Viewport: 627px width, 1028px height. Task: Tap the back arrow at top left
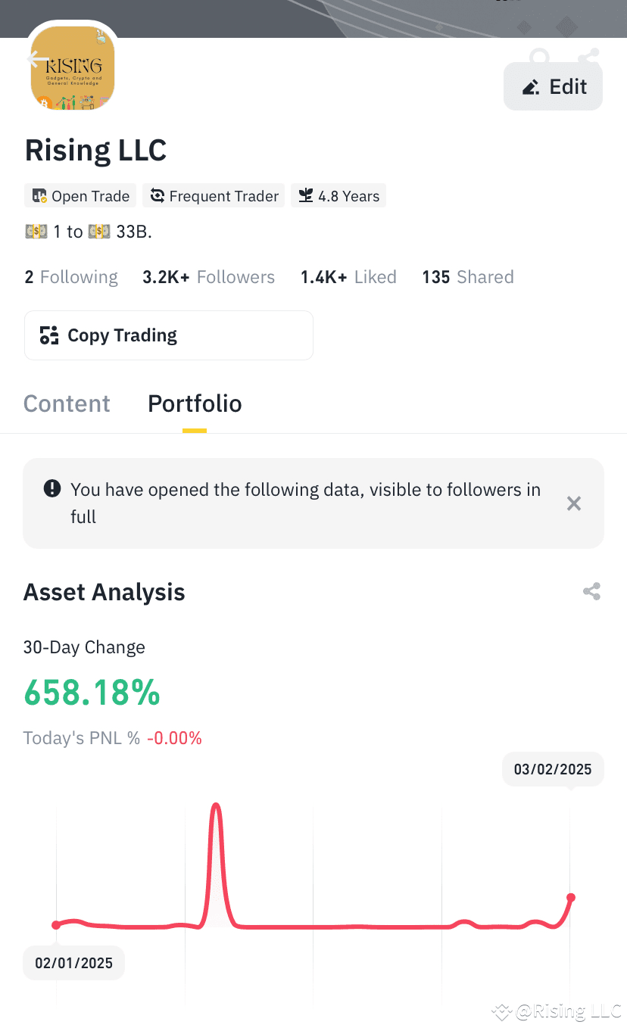[x=38, y=59]
